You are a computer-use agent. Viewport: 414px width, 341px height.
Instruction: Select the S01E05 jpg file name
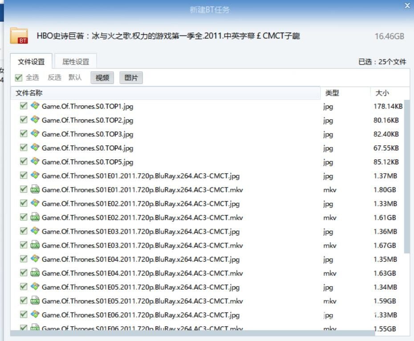tap(141, 287)
